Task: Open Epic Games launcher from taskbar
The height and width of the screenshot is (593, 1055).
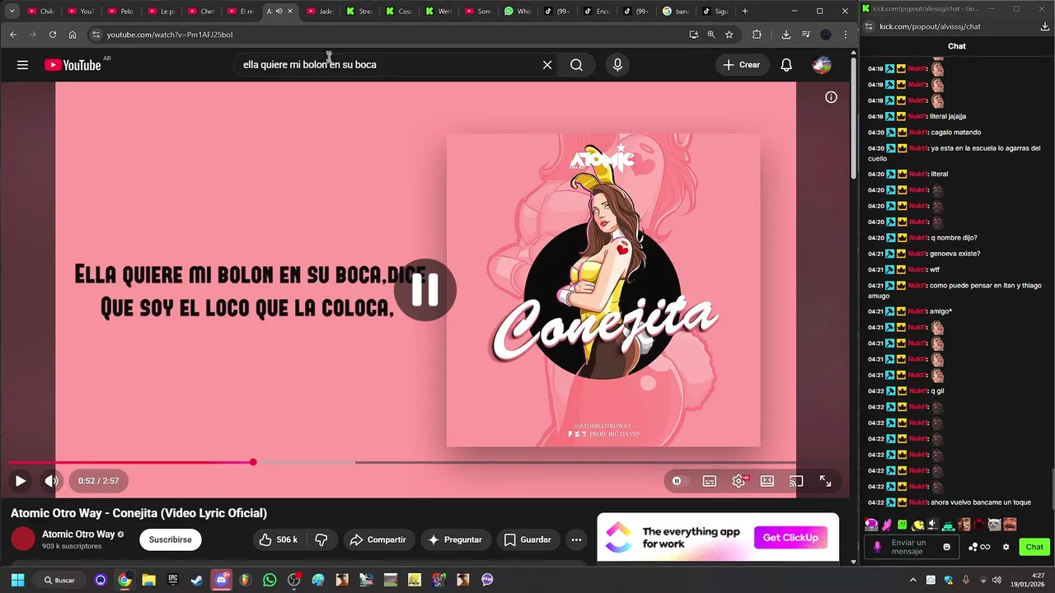Action: click(173, 580)
